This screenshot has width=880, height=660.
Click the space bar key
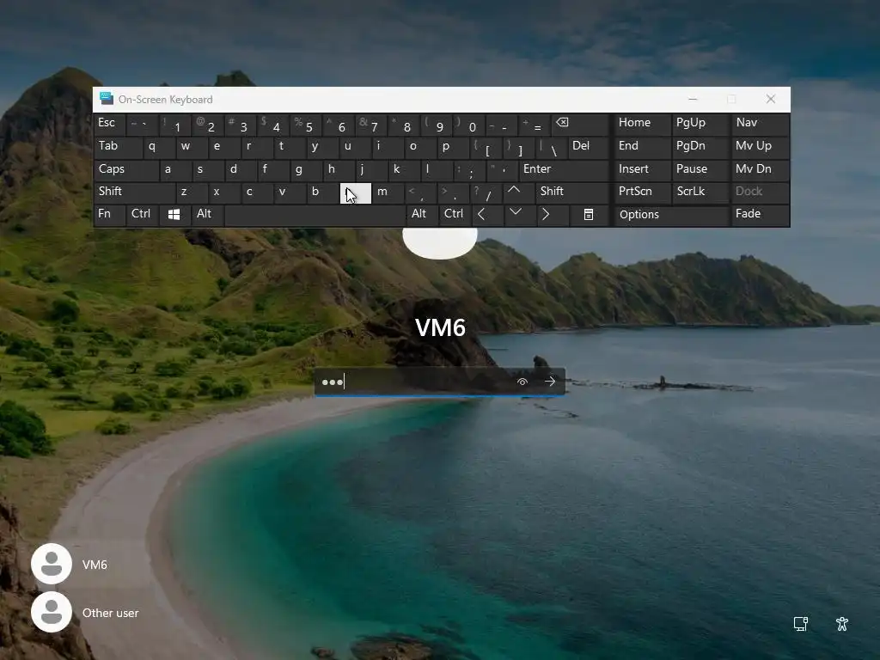coord(315,216)
